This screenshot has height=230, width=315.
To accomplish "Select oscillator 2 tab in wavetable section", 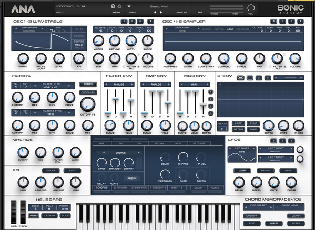I will coord(132,21).
